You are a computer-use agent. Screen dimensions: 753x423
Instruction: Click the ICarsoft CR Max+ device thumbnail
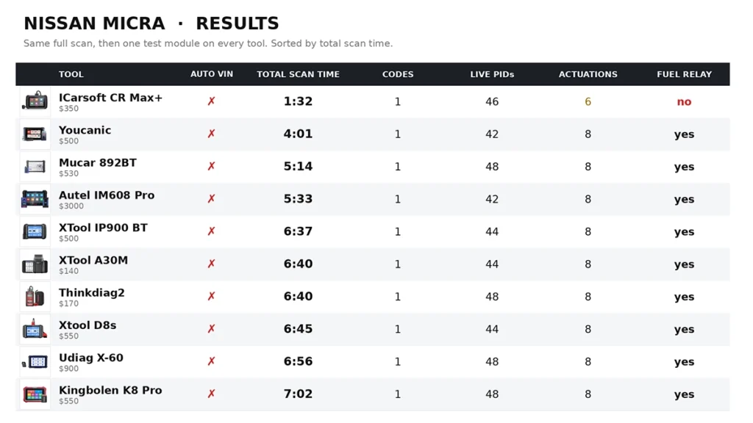[35, 101]
